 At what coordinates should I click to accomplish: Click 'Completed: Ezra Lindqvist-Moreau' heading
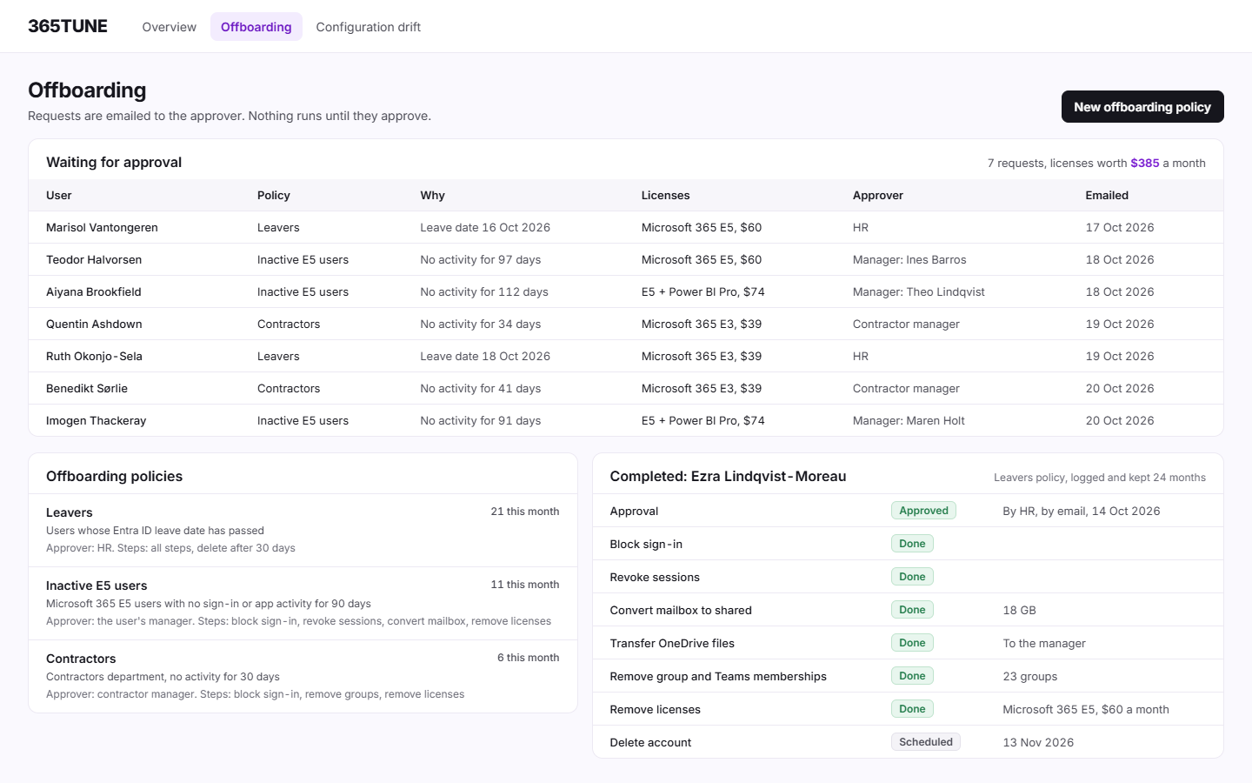[x=728, y=476]
